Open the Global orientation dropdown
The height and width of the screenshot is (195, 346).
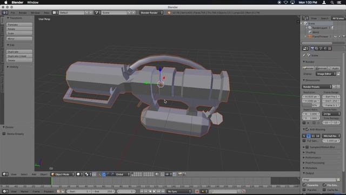[x=123, y=174]
